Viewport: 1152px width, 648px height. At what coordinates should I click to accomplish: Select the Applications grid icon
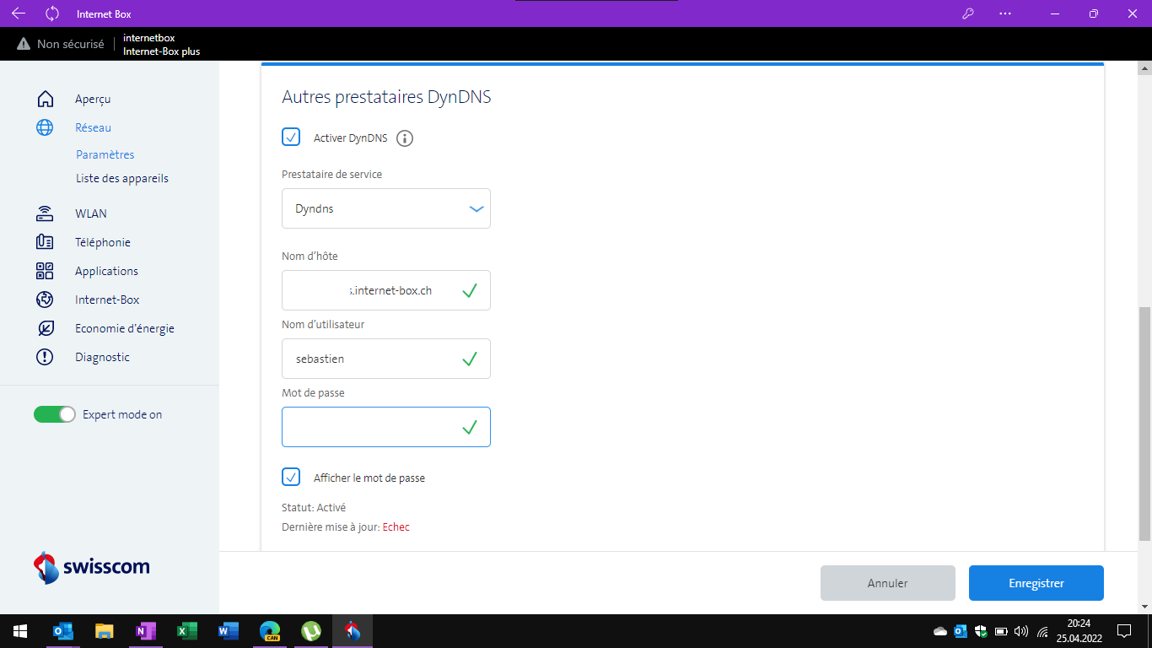pyautogui.click(x=46, y=271)
